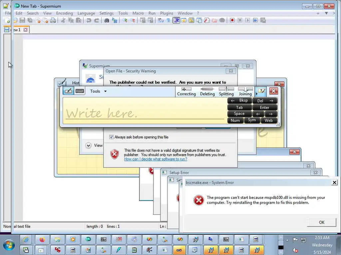Toggle Show Indent Guide toolbar button
The width and height of the screenshot is (341, 255).
(x=176, y=20)
